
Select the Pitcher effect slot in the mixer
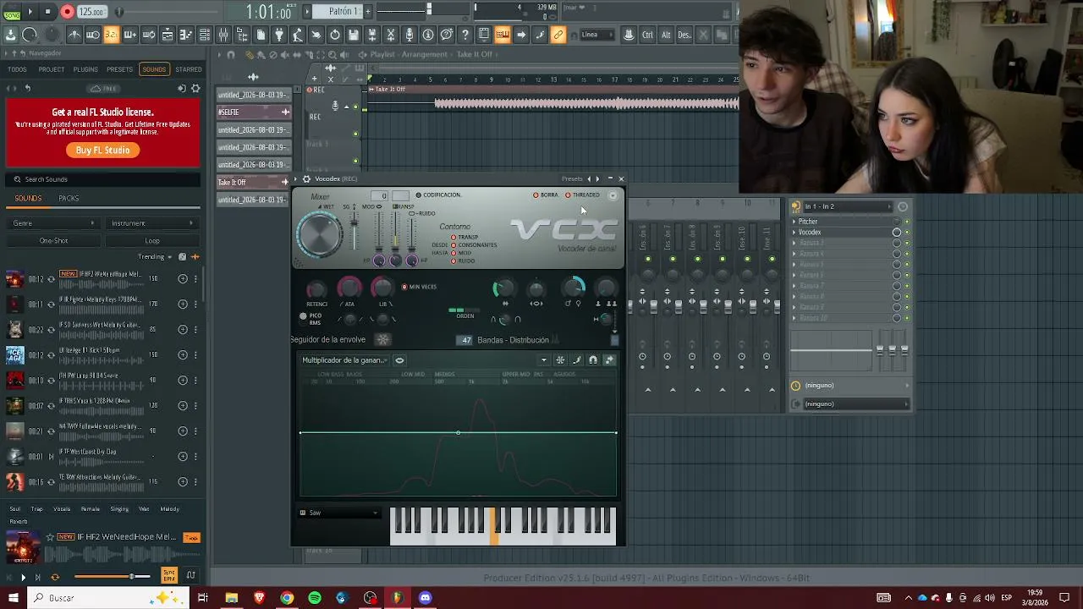pyautogui.click(x=844, y=222)
